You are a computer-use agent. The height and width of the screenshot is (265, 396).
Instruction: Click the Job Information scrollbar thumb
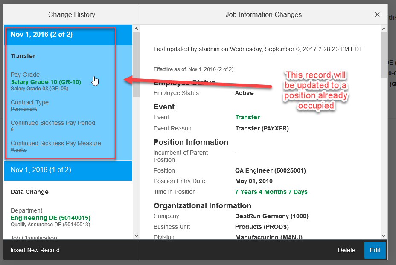384,55
